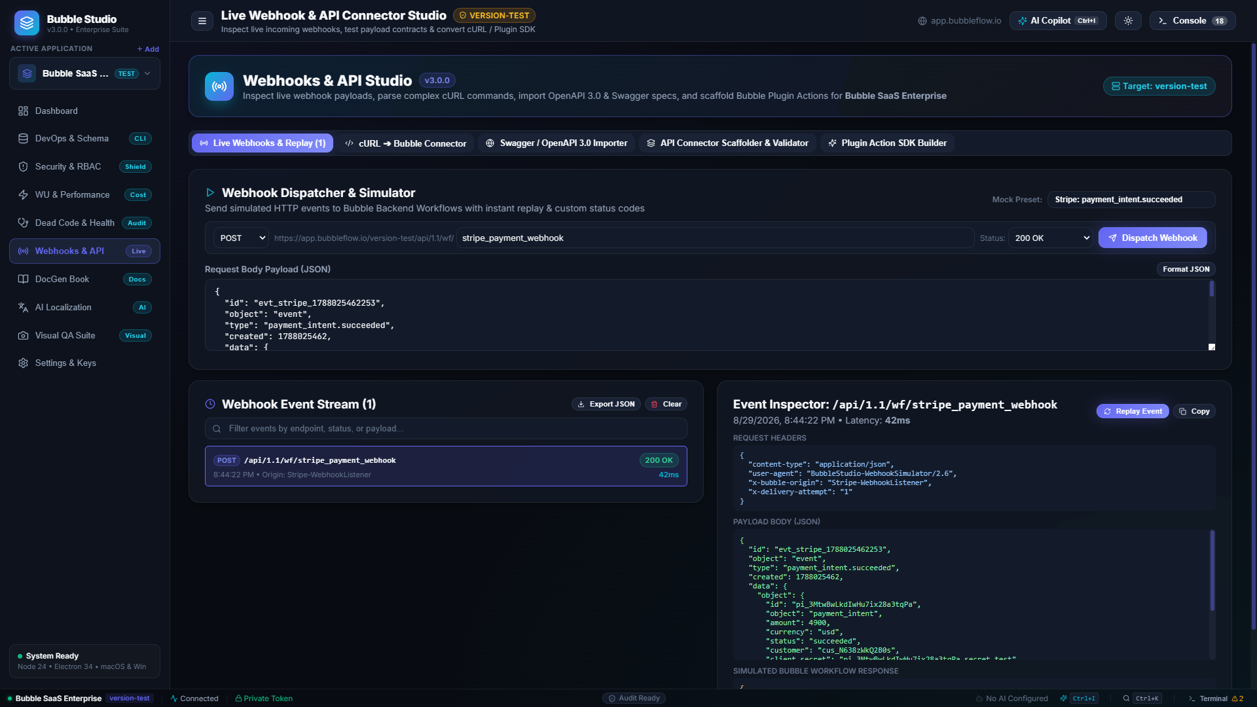Click No AI Configured status
This screenshot has width=1257, height=707.
coord(1011,698)
